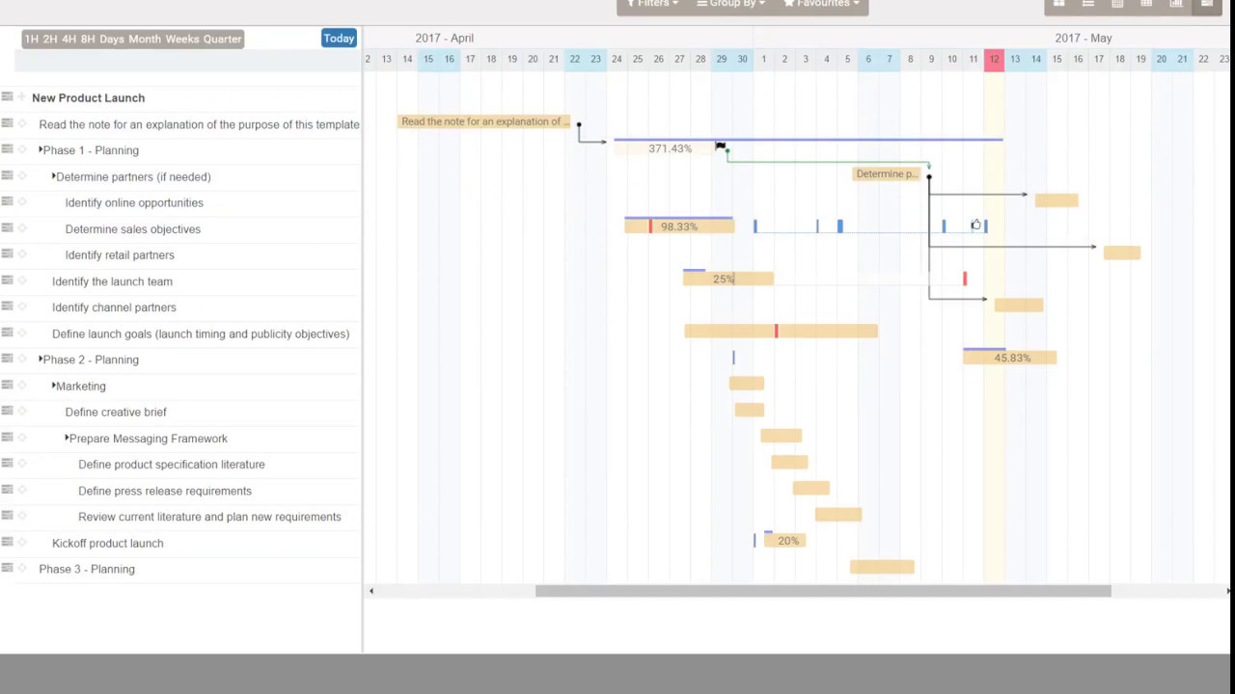Click the highlighted date 12 in header
The image size is (1235, 694).
click(x=994, y=59)
